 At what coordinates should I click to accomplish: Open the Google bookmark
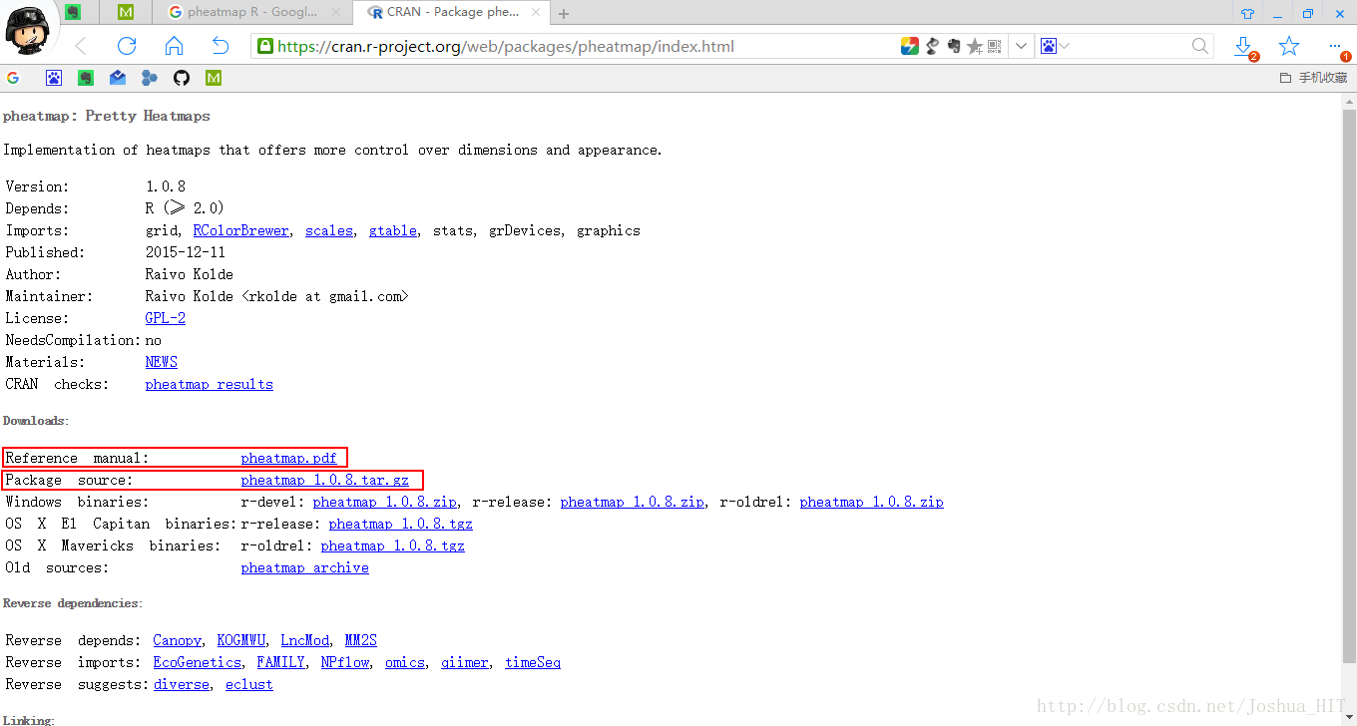pyautogui.click(x=13, y=77)
